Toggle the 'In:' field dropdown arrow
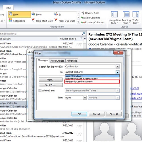 click(x=118, y=72)
